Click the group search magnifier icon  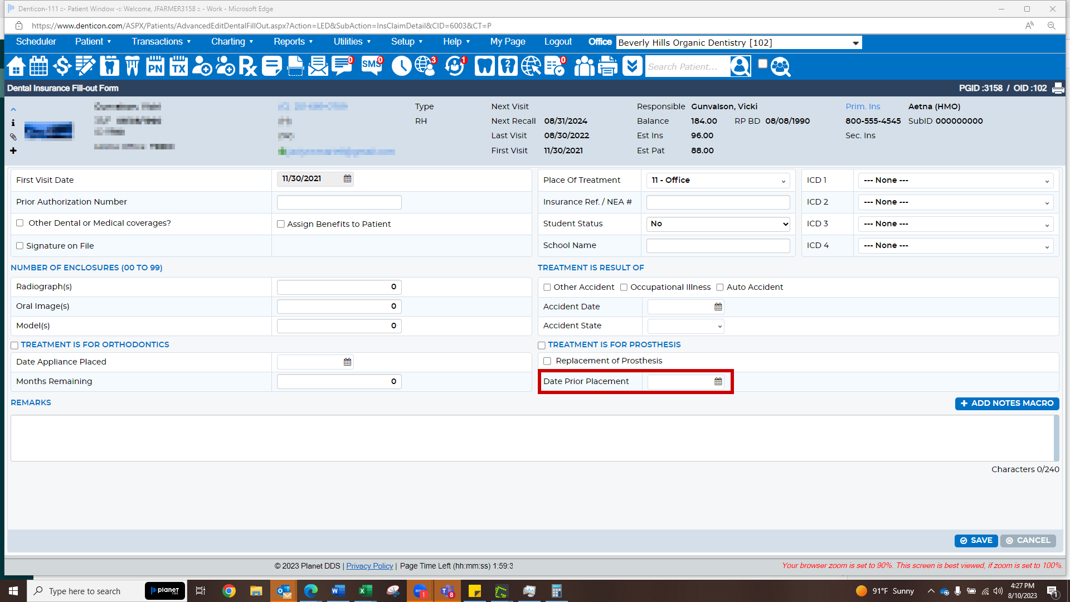(780, 66)
